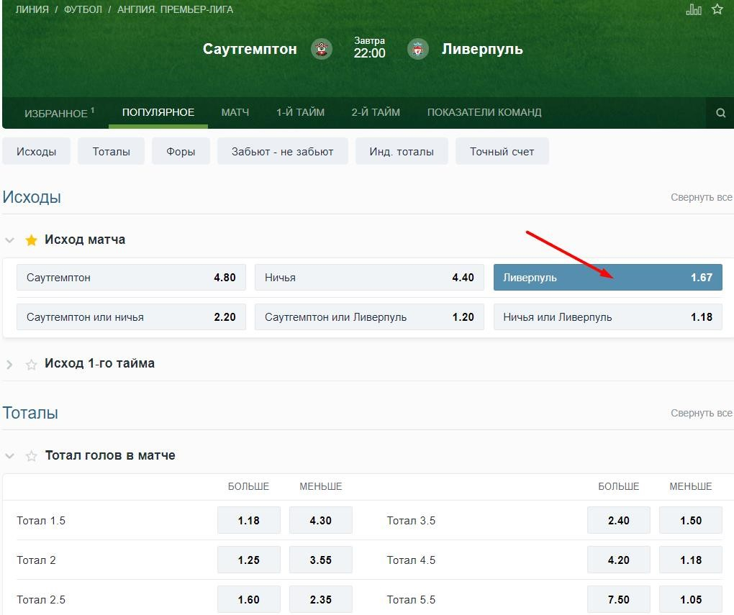Filter markets by Точный счет
734x615 pixels.
click(502, 151)
